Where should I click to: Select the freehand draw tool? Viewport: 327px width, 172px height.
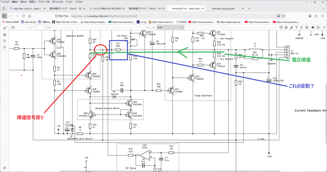(x=302, y=27)
